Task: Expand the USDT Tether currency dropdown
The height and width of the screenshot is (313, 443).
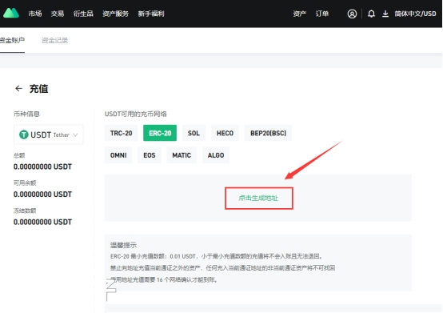Action: click(x=48, y=134)
